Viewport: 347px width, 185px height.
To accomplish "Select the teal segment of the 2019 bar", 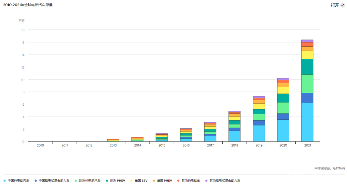I will 259,112.
